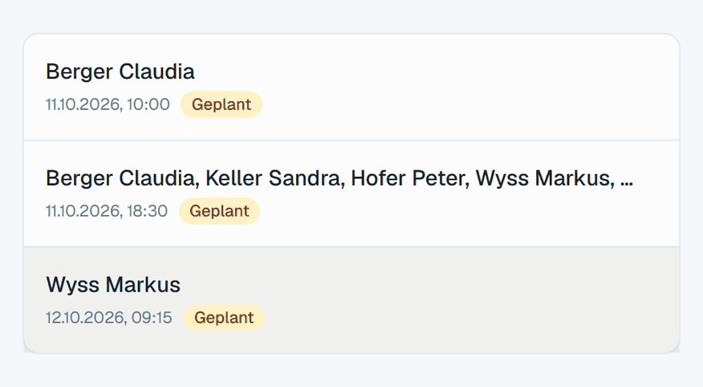Open the first Berger Claudia appointment
The width and height of the screenshot is (703, 387).
pyautogui.click(x=351, y=87)
